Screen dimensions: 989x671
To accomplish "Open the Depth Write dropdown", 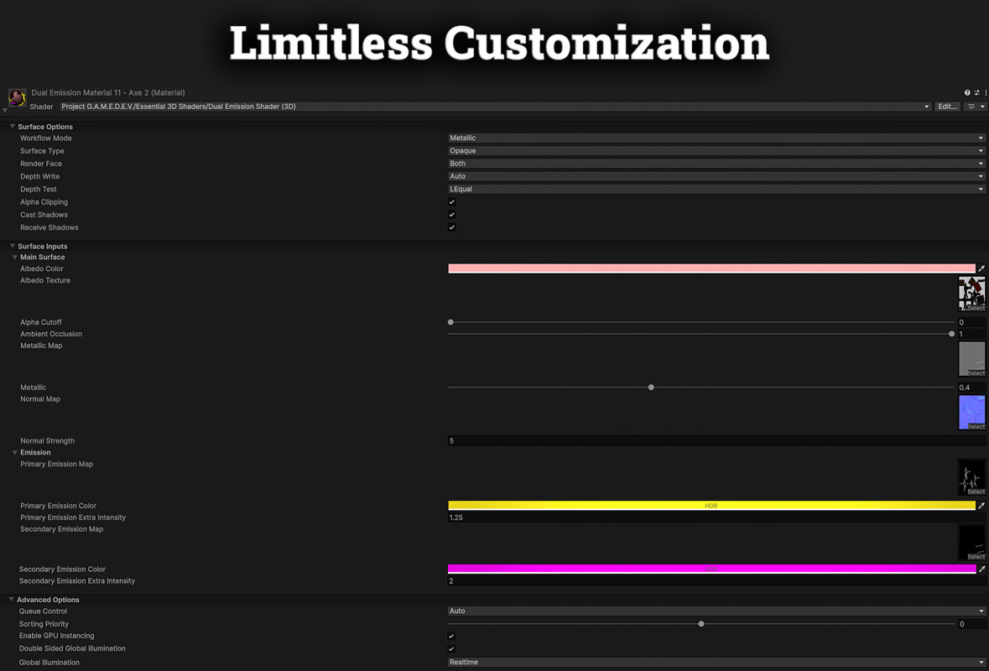I will [716, 176].
